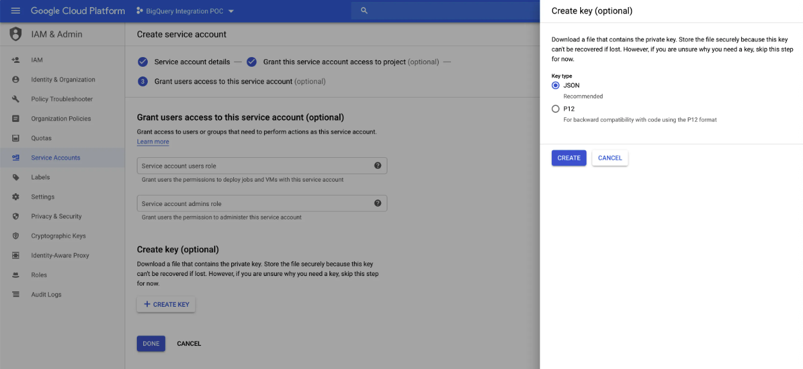
Task: Click step 3 Grant users access
Action: point(231,82)
